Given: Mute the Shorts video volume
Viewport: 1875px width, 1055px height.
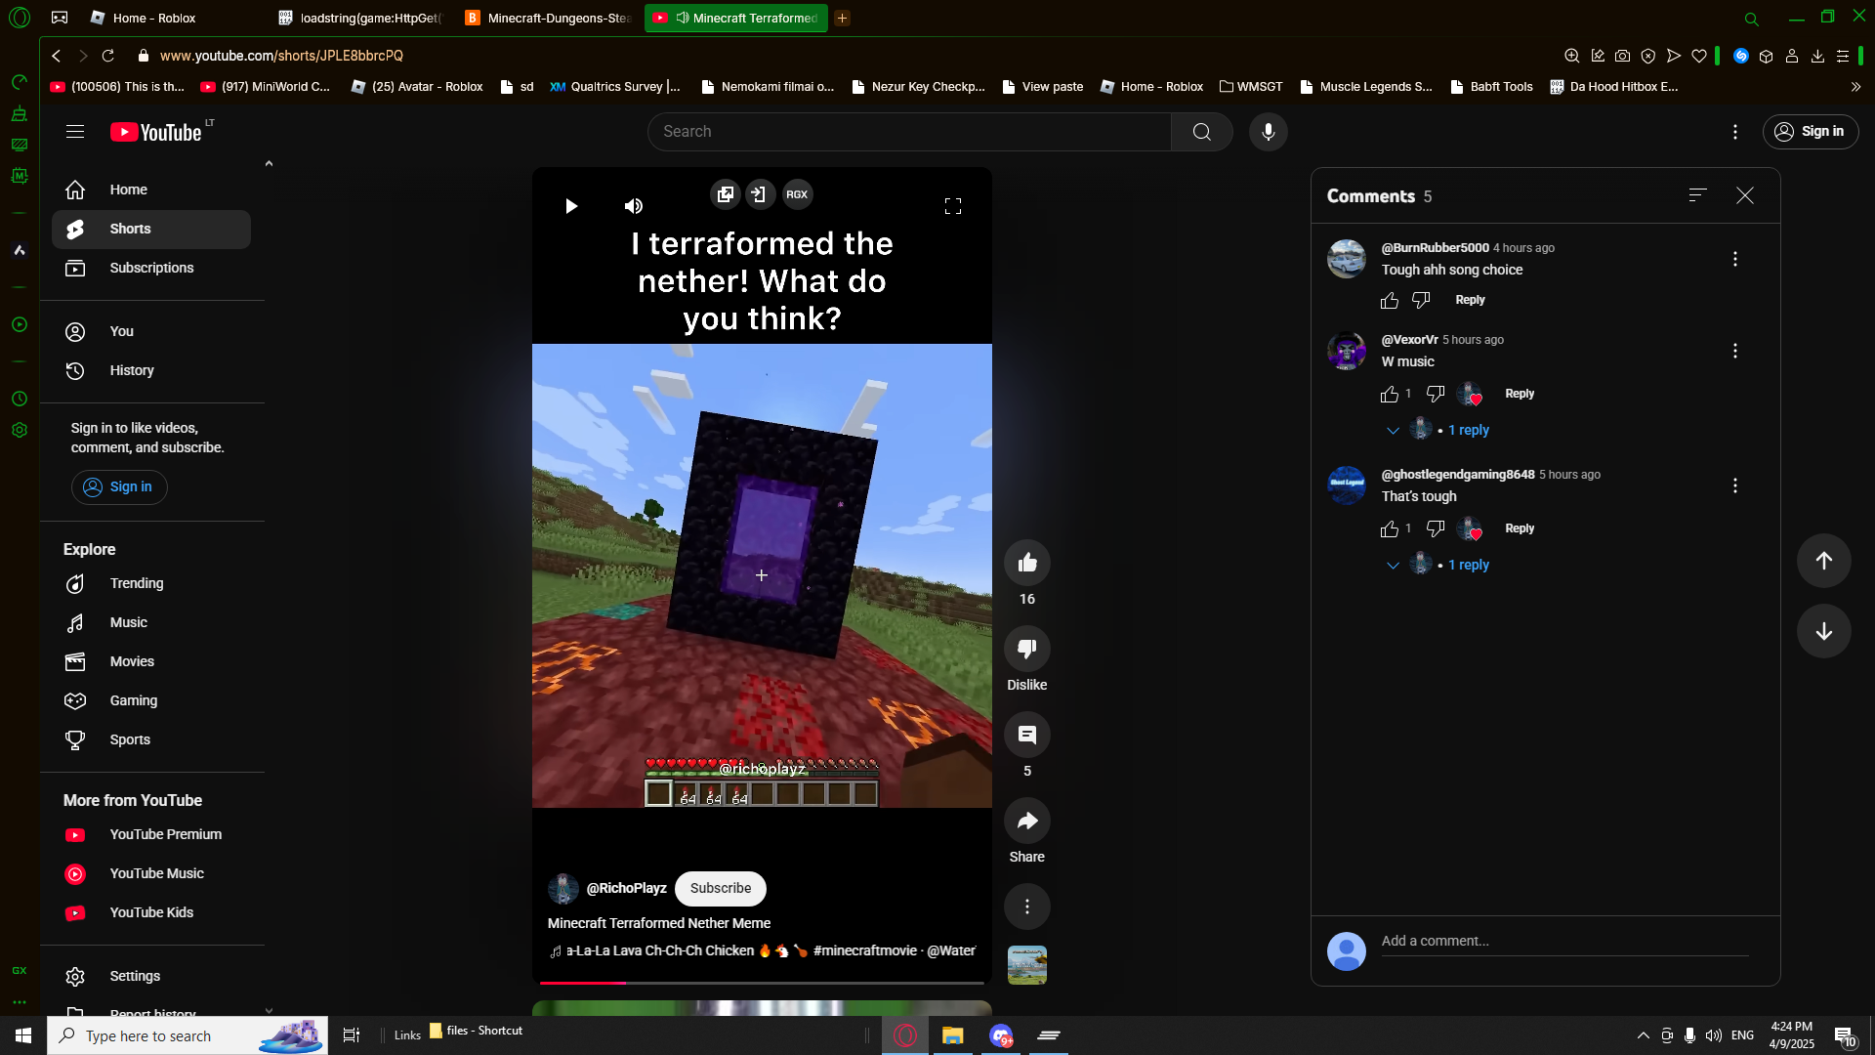Looking at the screenshot, I should pyautogui.click(x=634, y=206).
